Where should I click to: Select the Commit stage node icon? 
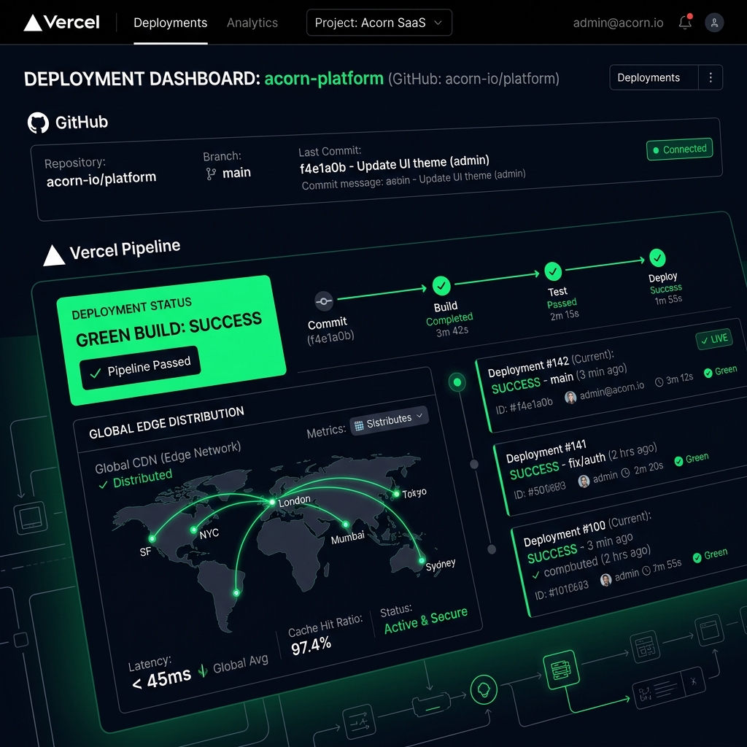pyautogui.click(x=323, y=301)
